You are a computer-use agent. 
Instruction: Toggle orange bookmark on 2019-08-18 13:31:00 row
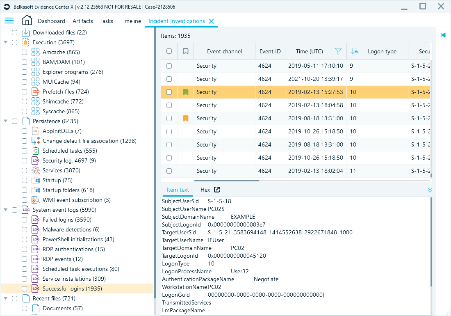[185, 118]
